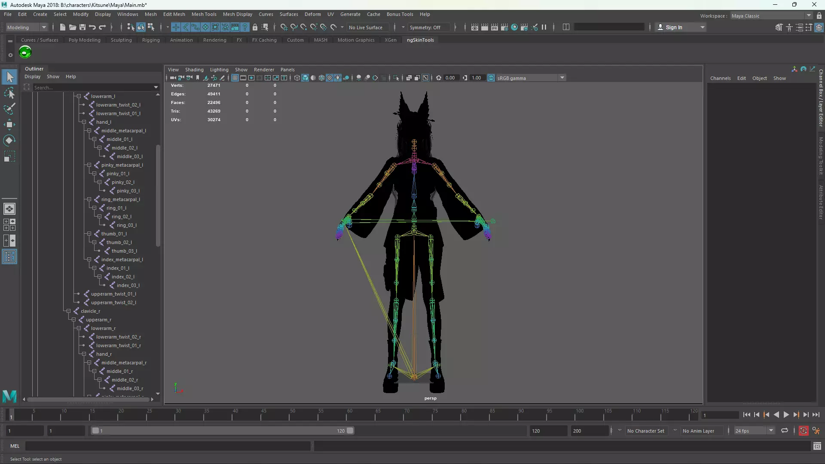Viewport: 825px width, 464px height.
Task: Select the Move tool in toolbox
Action: coord(9,125)
